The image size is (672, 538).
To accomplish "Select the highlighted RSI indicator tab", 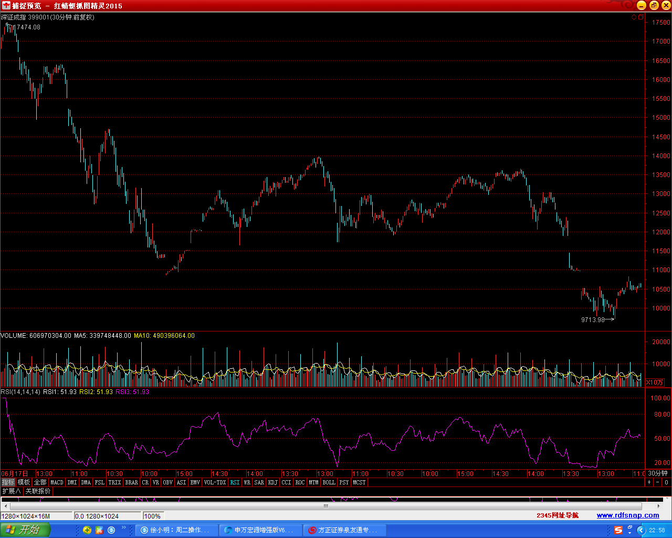I will coord(235,482).
